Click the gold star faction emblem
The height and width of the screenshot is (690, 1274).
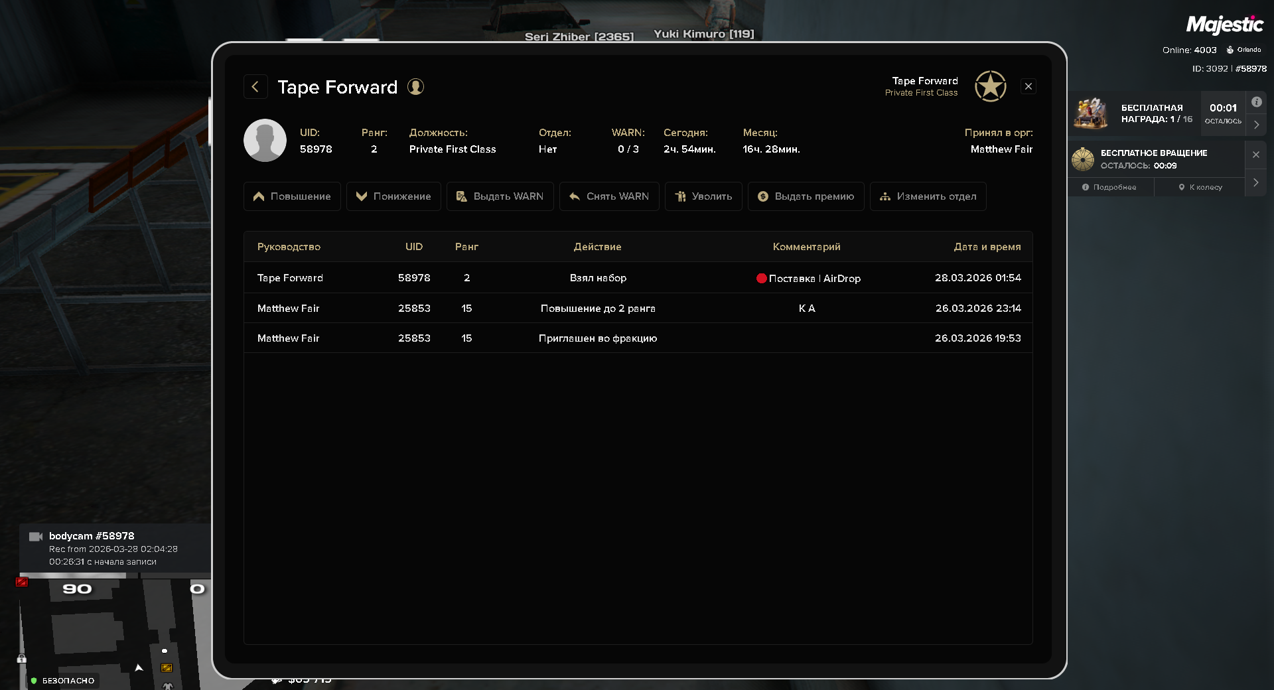pyautogui.click(x=990, y=86)
